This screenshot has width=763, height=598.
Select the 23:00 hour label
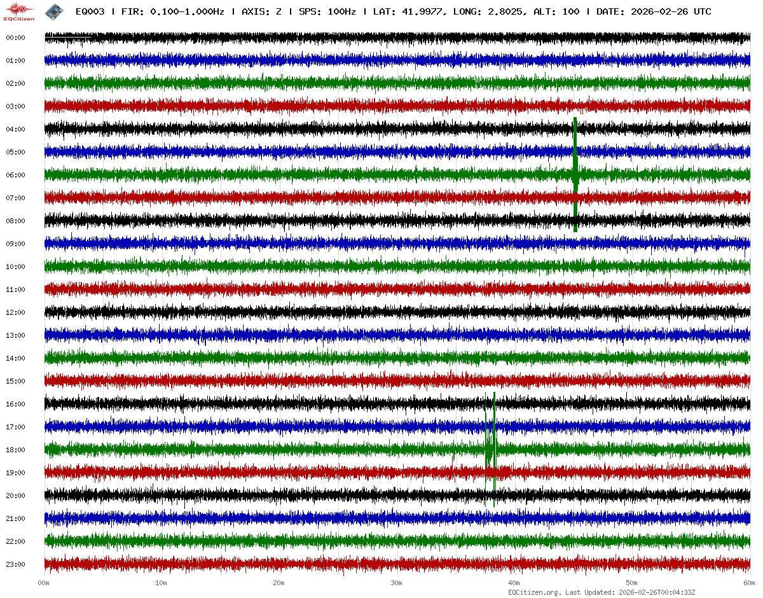(15, 564)
